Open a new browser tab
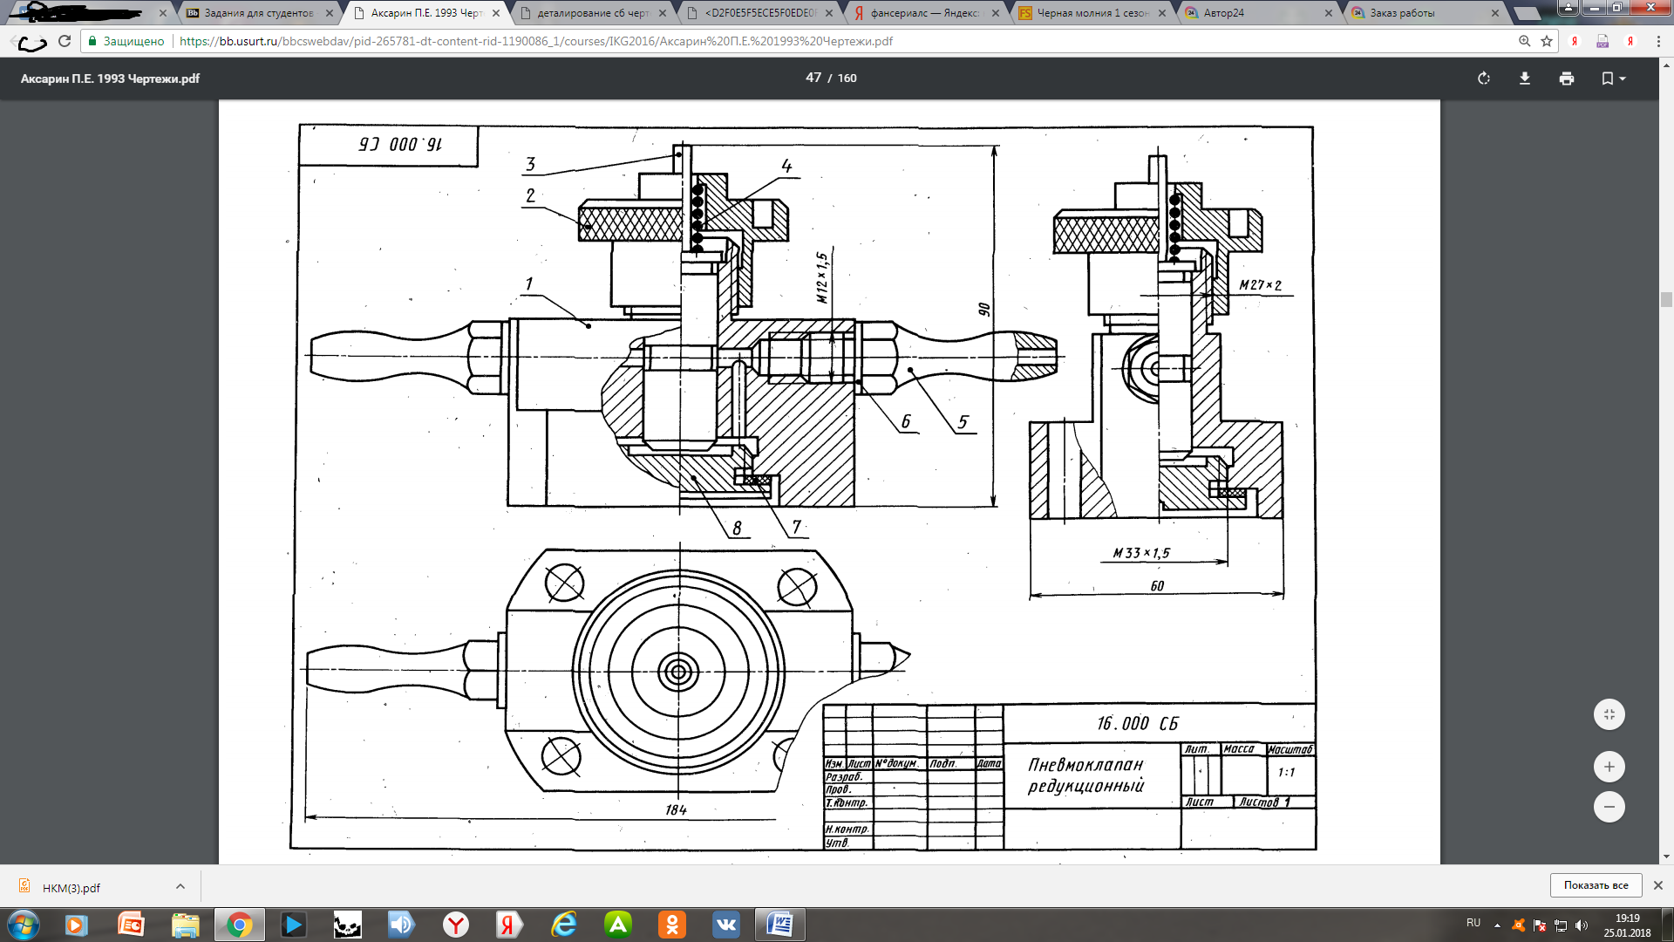This screenshot has width=1674, height=942. tap(1528, 13)
